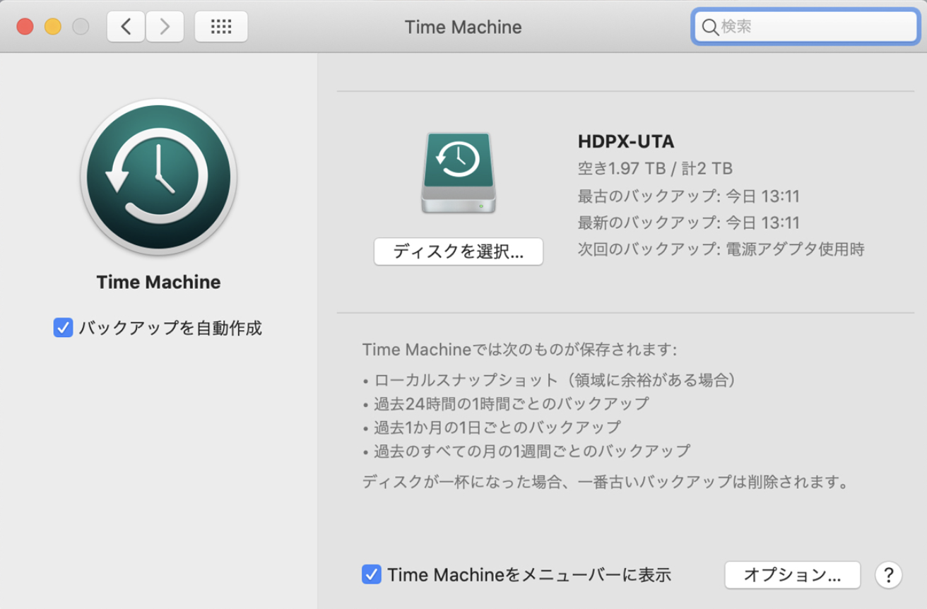Image resolution: width=927 pixels, height=609 pixels.
Task: Select the 次回のバックアップ info line
Action: 720,249
